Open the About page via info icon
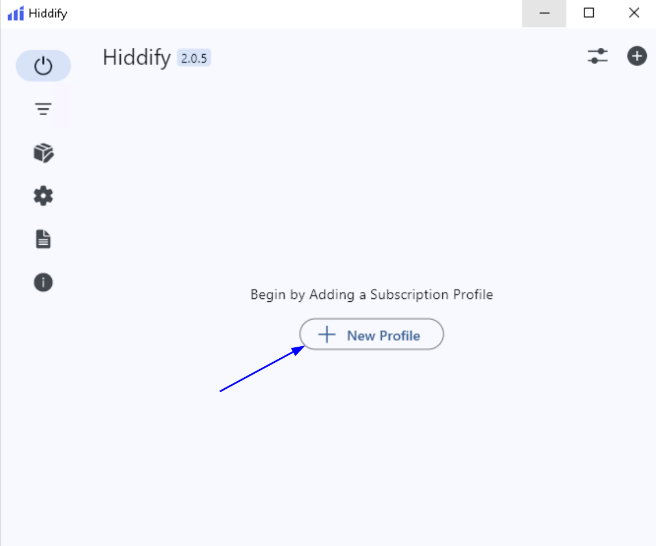 [43, 282]
